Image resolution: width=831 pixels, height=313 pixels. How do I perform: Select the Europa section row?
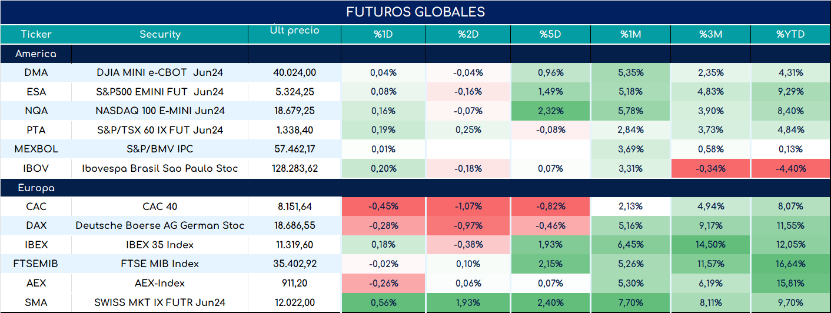pyautogui.click(x=415, y=188)
